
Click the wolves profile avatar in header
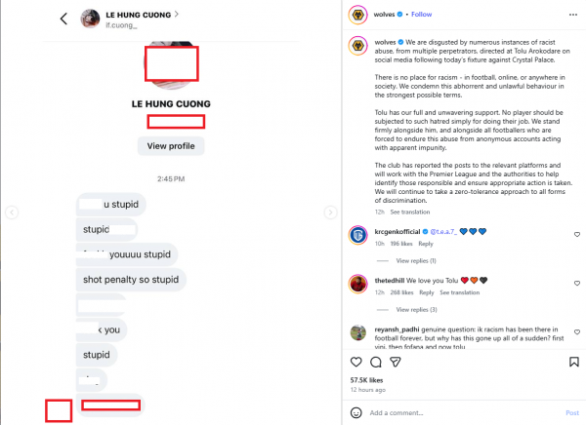(356, 15)
